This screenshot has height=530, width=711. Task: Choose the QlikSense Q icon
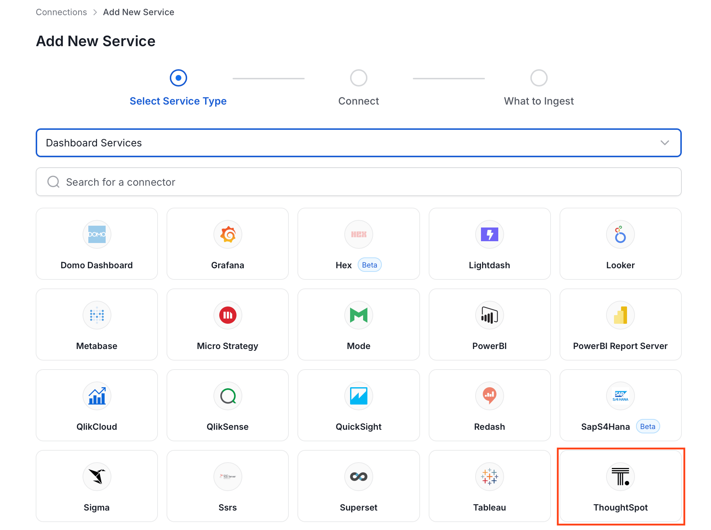click(x=228, y=396)
